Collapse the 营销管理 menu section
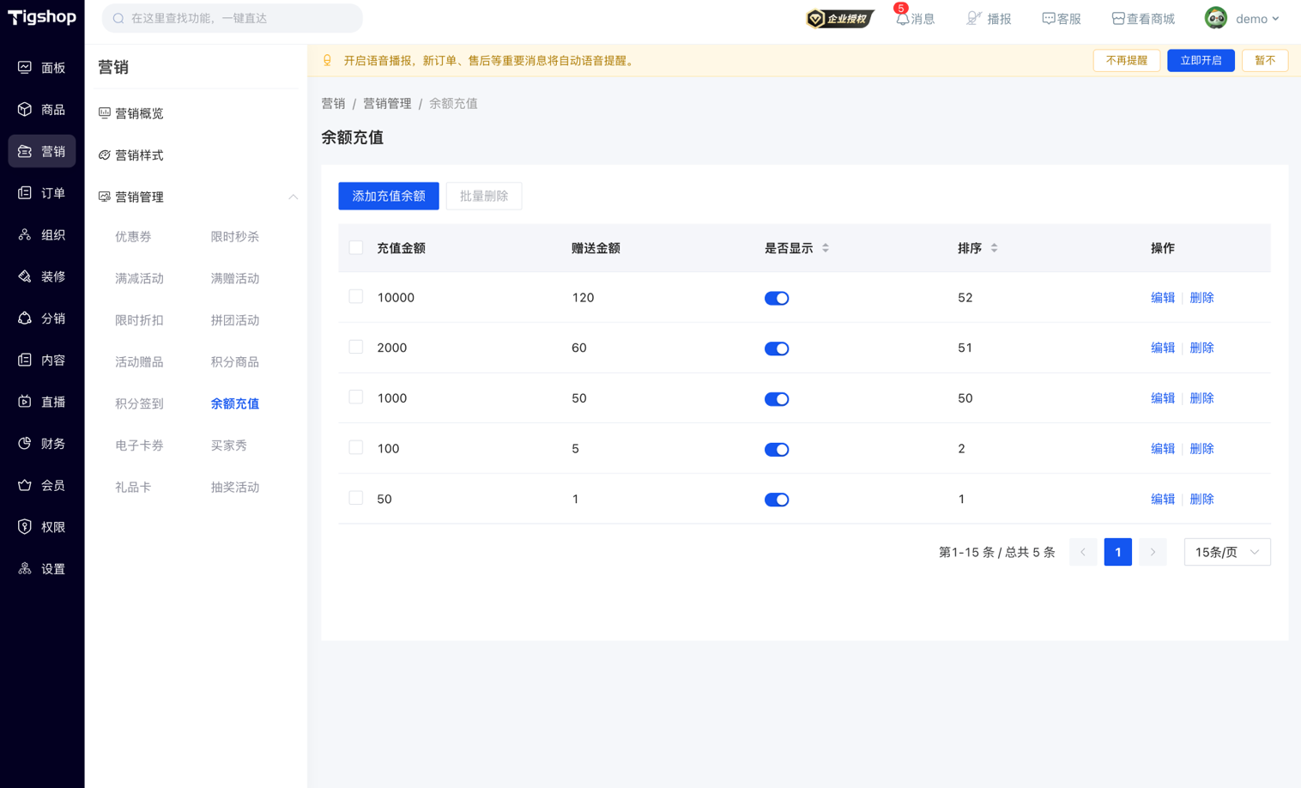The height and width of the screenshot is (788, 1301). pyautogui.click(x=293, y=197)
